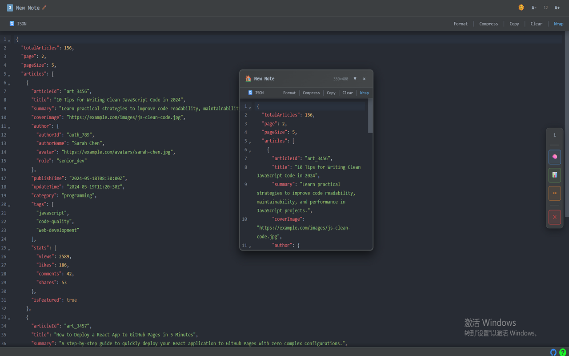
Task: Click the "art_3456" value in the main editor
Action: tap(77, 91)
